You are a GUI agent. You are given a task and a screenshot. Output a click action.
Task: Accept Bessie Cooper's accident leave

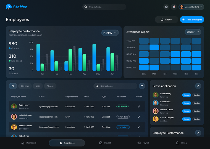[x=187, y=119]
